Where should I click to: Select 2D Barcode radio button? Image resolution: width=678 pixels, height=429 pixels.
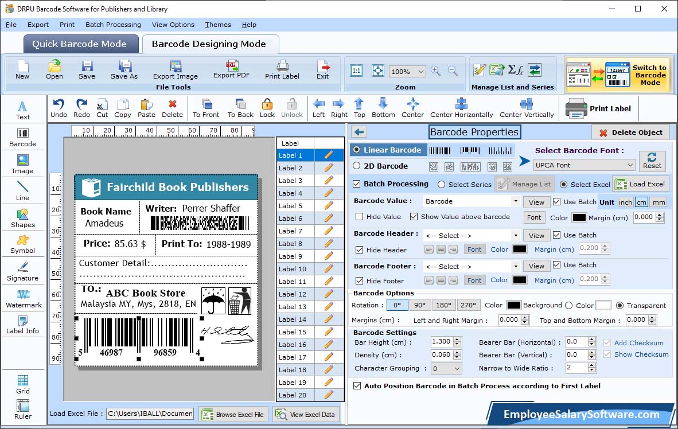pyautogui.click(x=356, y=166)
